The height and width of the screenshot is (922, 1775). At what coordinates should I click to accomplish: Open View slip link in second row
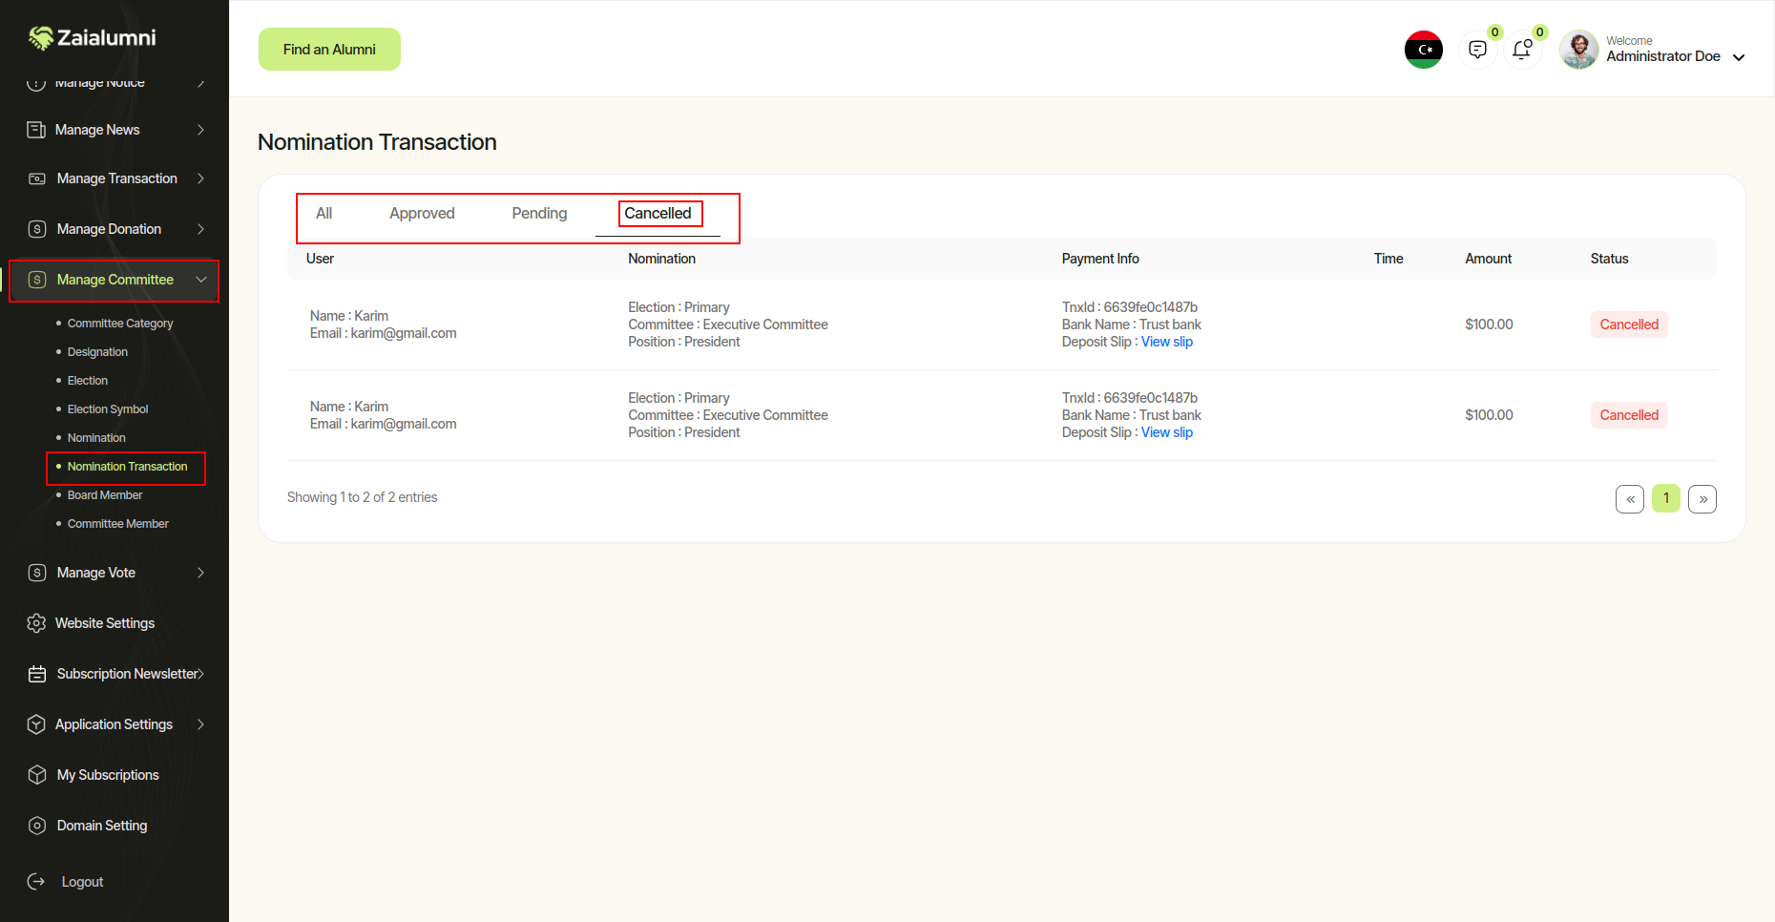click(x=1167, y=432)
